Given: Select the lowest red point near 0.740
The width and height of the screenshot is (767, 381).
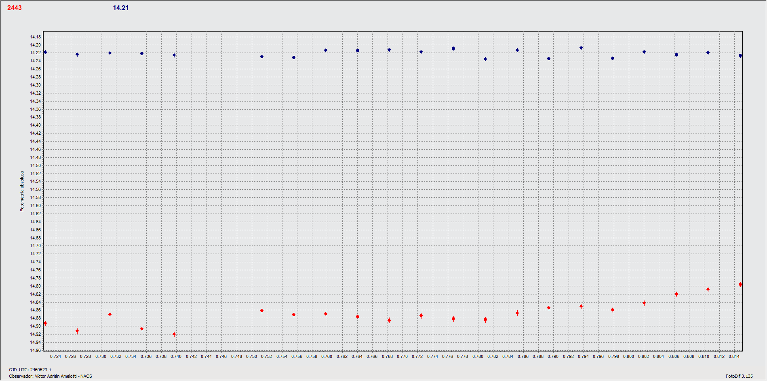Looking at the screenshot, I should click(x=174, y=334).
